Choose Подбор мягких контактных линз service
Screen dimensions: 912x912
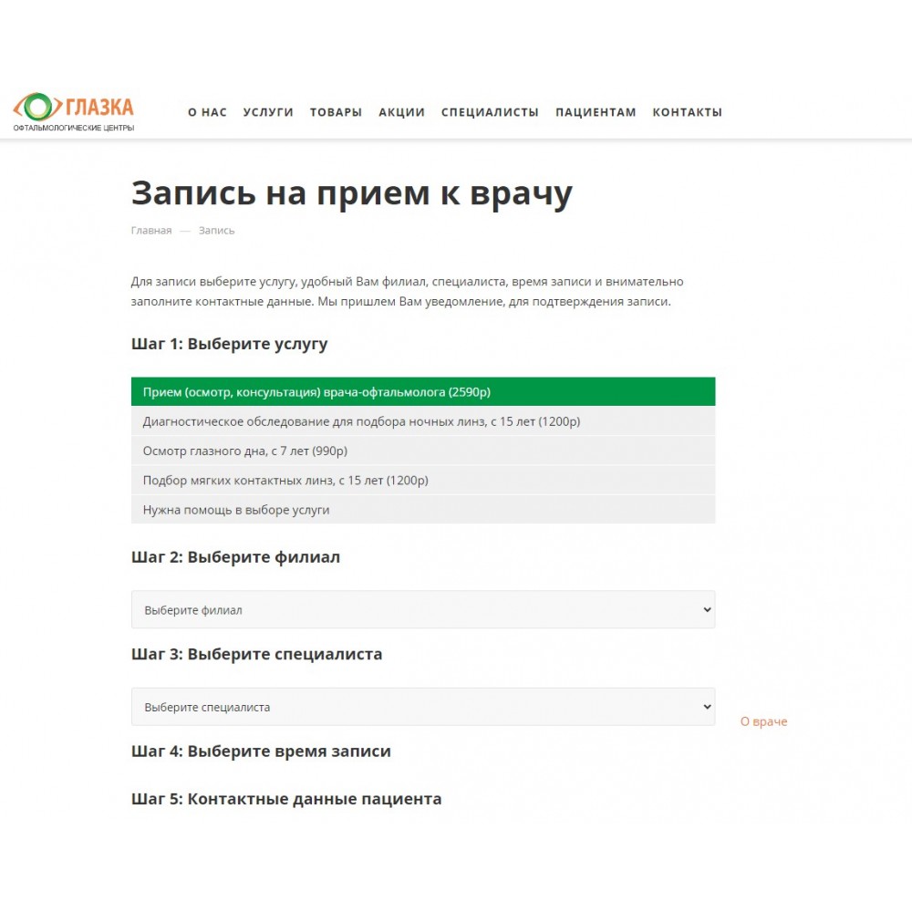pos(422,480)
